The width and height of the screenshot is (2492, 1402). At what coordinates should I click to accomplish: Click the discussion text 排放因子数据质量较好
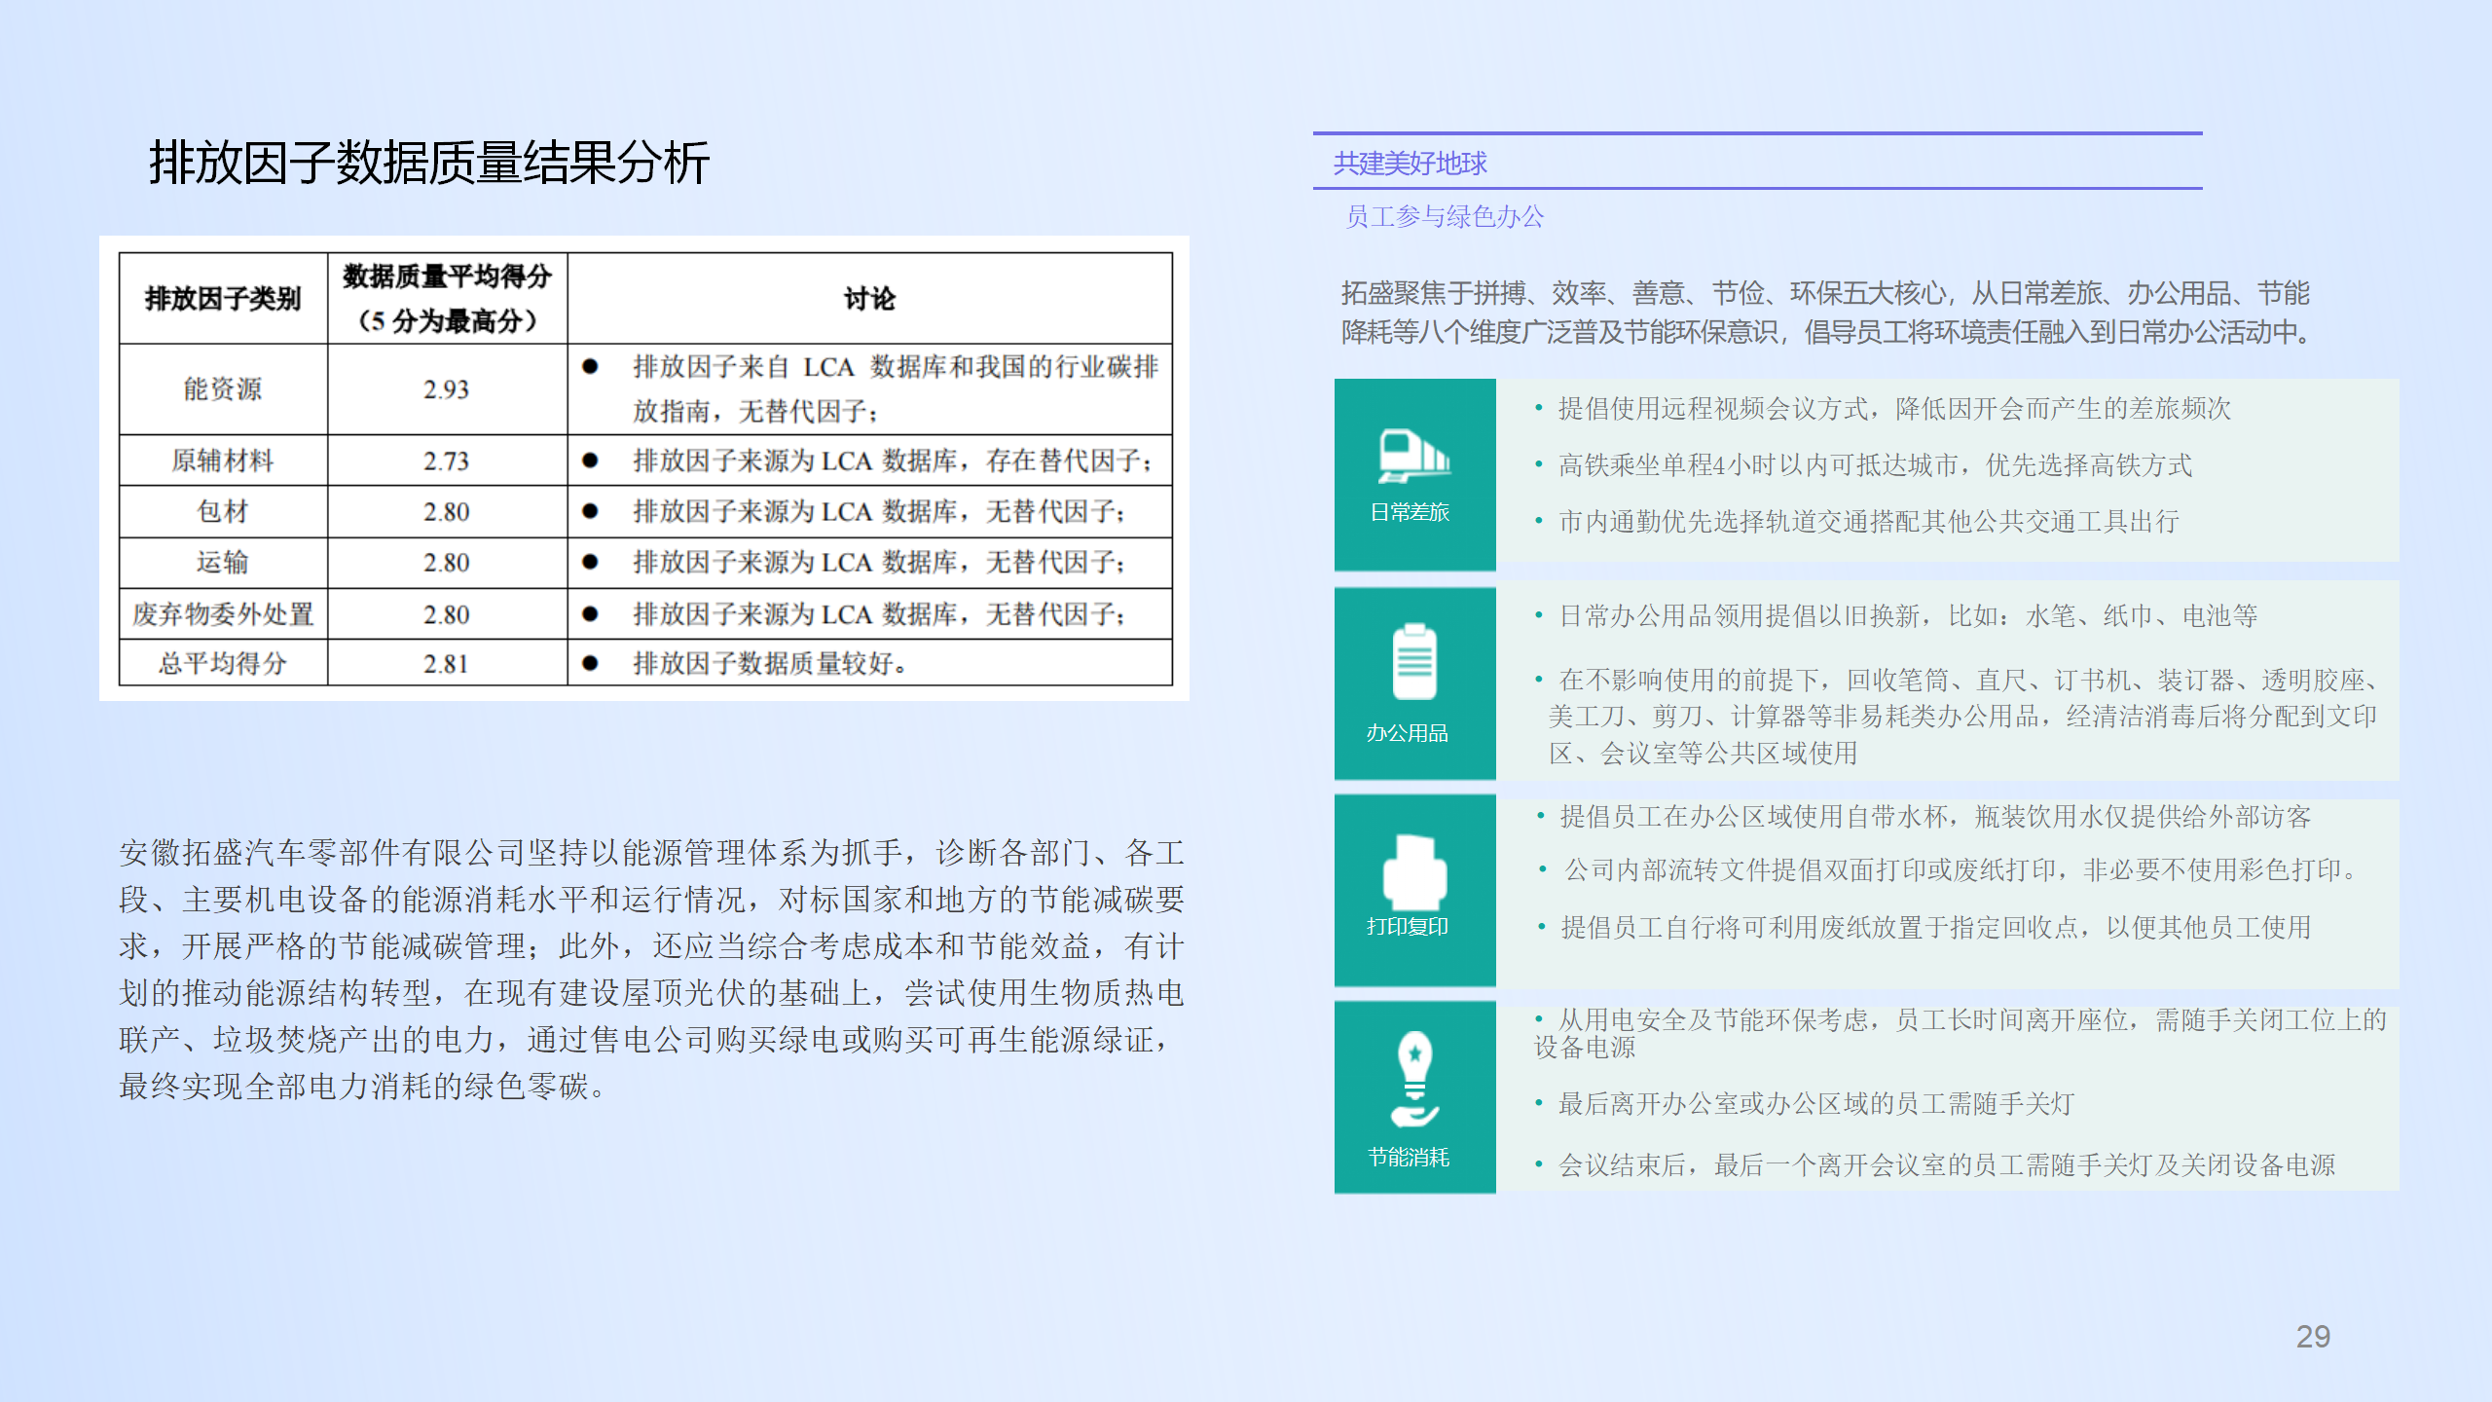coord(770,663)
